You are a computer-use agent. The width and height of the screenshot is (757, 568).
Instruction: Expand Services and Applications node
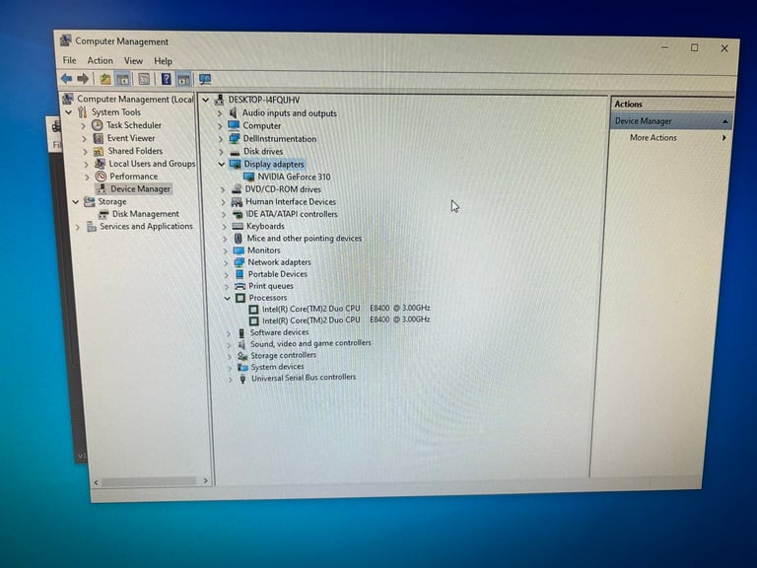78,227
